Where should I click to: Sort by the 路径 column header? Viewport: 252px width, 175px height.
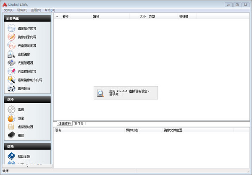(110, 16)
